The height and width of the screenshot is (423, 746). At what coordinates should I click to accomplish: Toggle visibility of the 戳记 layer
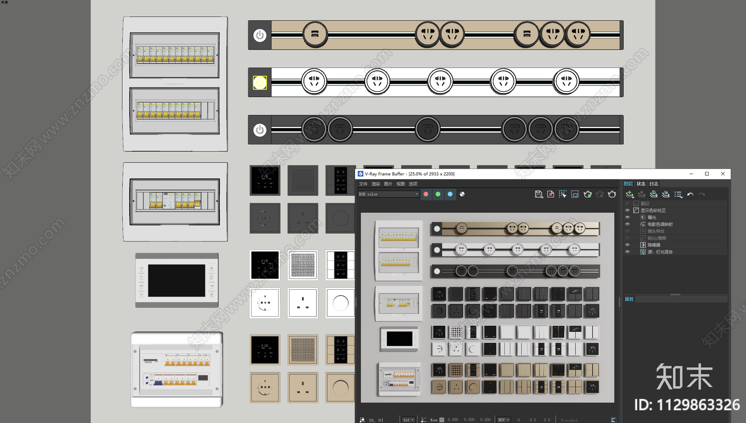click(627, 204)
